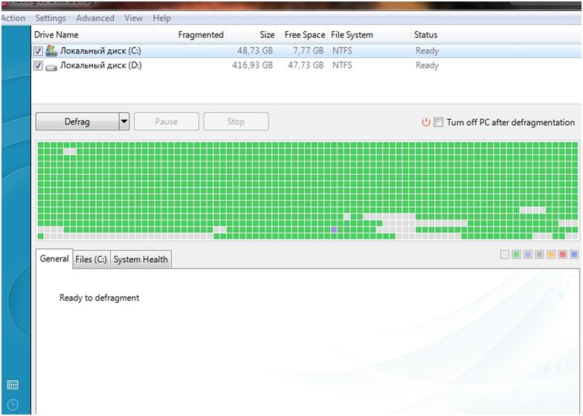583x416 pixels.
Task: Click the white legend color swatch
Action: tap(504, 255)
